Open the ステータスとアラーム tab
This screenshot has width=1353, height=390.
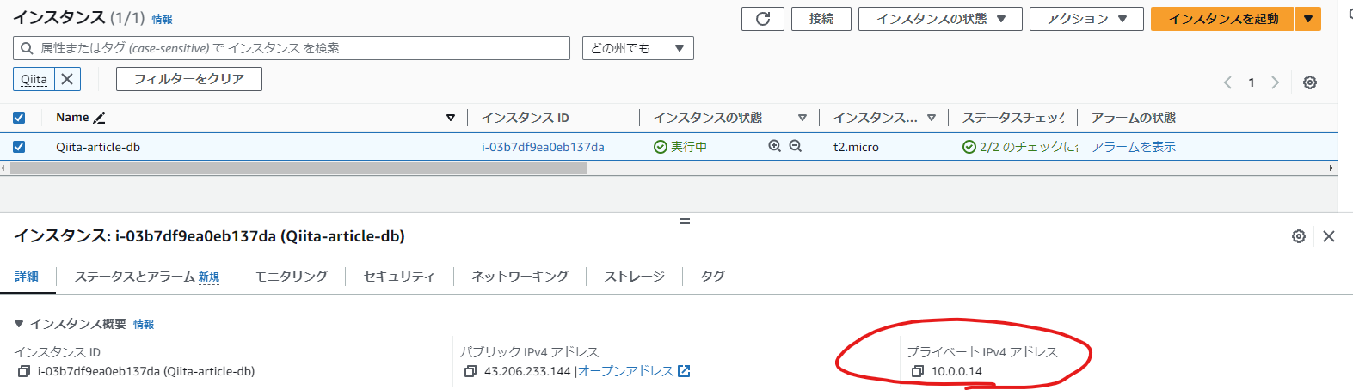click(147, 277)
